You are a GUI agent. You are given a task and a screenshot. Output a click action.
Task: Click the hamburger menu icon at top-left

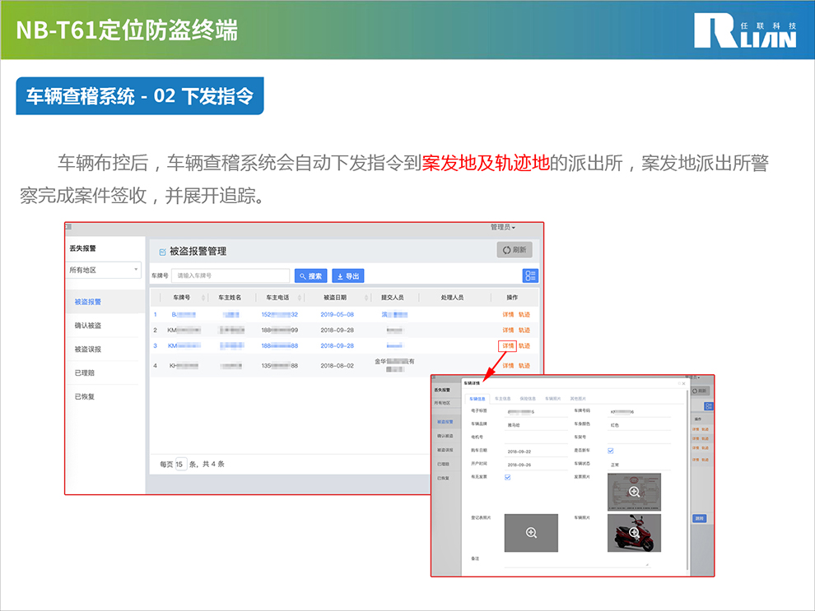pos(69,227)
